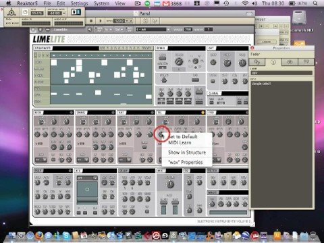Click the Label field in Properties window

pyautogui.click(x=281, y=73)
